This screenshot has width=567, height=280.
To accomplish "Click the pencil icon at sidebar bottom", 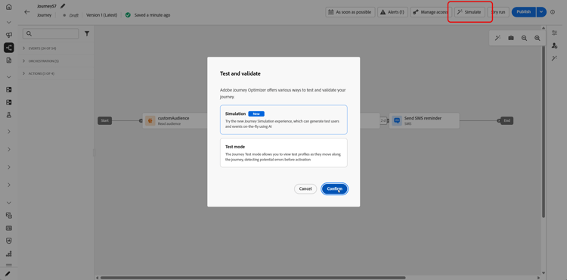I will click(8, 274).
